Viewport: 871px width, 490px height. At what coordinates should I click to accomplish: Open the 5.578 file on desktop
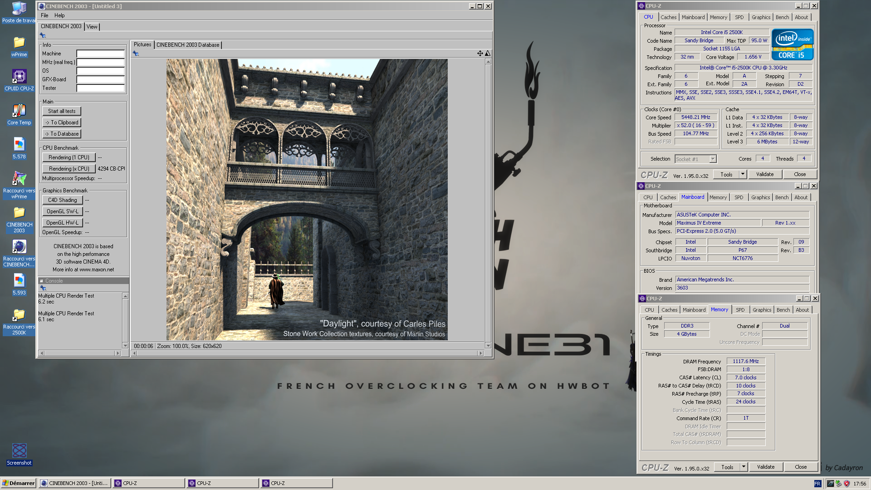[19, 148]
